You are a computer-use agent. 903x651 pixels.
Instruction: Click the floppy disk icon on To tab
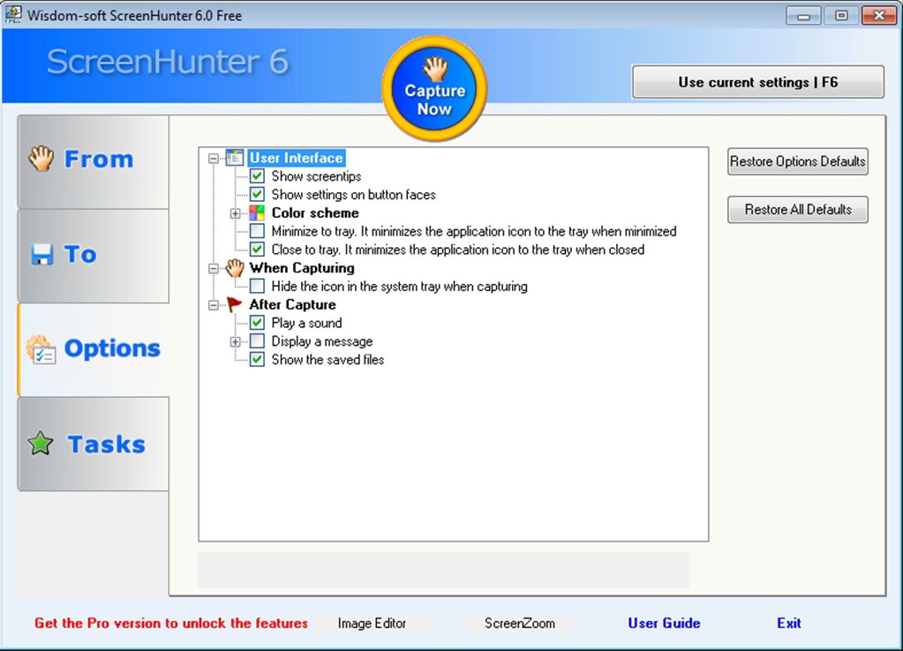[x=42, y=254]
